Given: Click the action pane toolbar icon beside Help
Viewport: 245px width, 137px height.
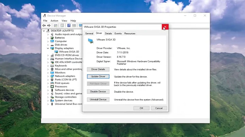Looking at the screenshot, I should [x=74, y=25].
